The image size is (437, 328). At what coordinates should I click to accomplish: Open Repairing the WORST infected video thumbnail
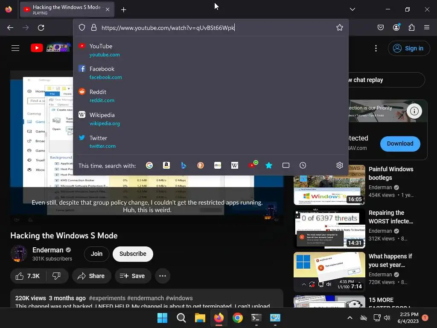pos(329,228)
